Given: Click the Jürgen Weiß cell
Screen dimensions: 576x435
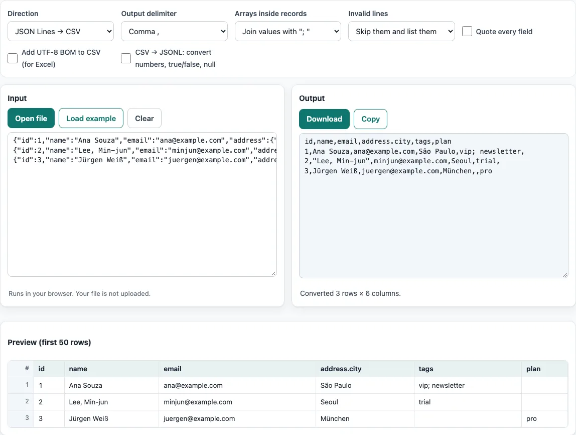Looking at the screenshot, I should (x=112, y=418).
